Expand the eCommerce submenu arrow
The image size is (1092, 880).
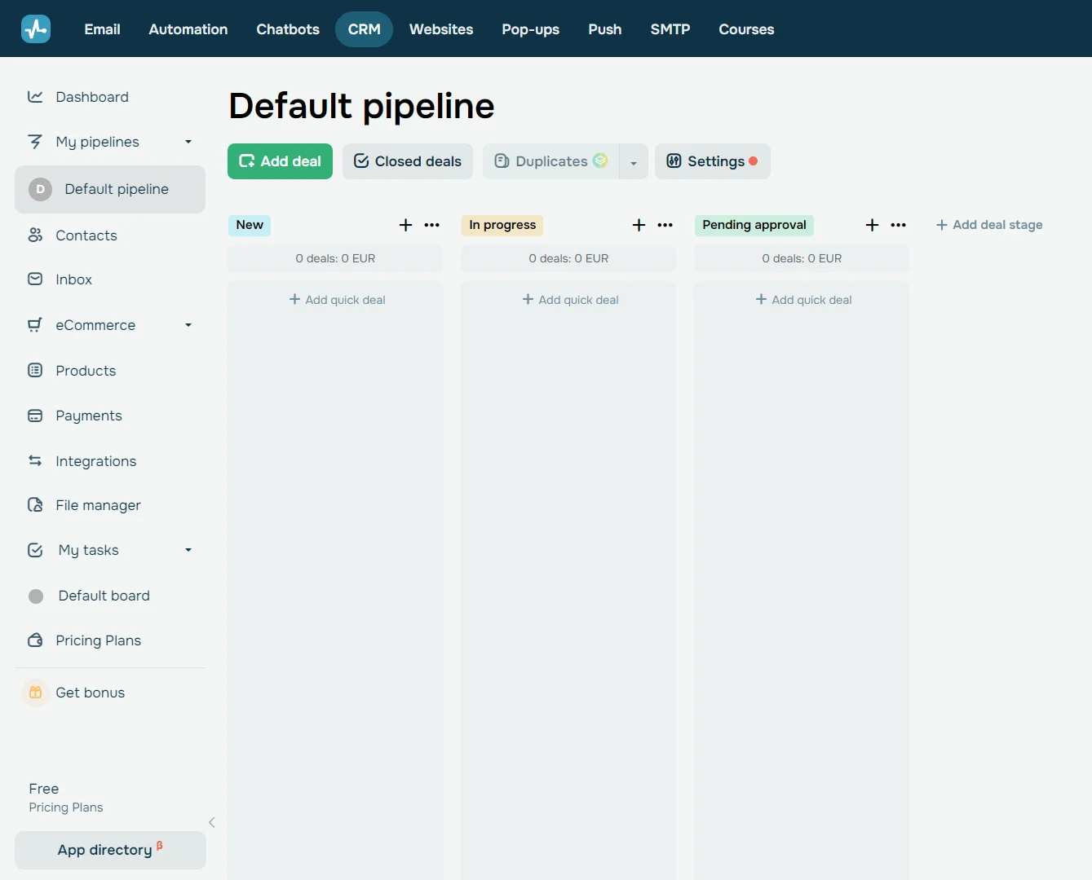pos(188,325)
